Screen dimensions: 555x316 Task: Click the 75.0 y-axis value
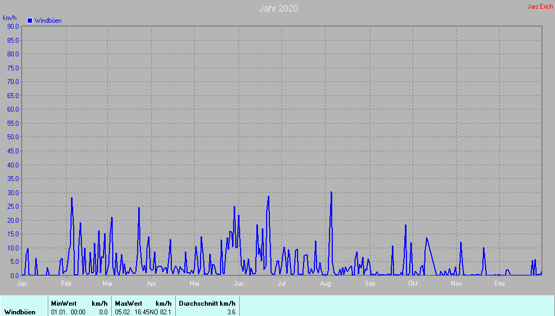pyautogui.click(x=13, y=68)
